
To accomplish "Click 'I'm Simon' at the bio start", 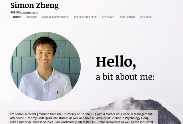I will (x=17, y=114).
